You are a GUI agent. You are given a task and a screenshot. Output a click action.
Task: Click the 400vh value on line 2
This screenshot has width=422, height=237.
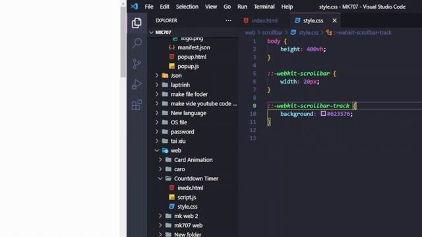315,49
